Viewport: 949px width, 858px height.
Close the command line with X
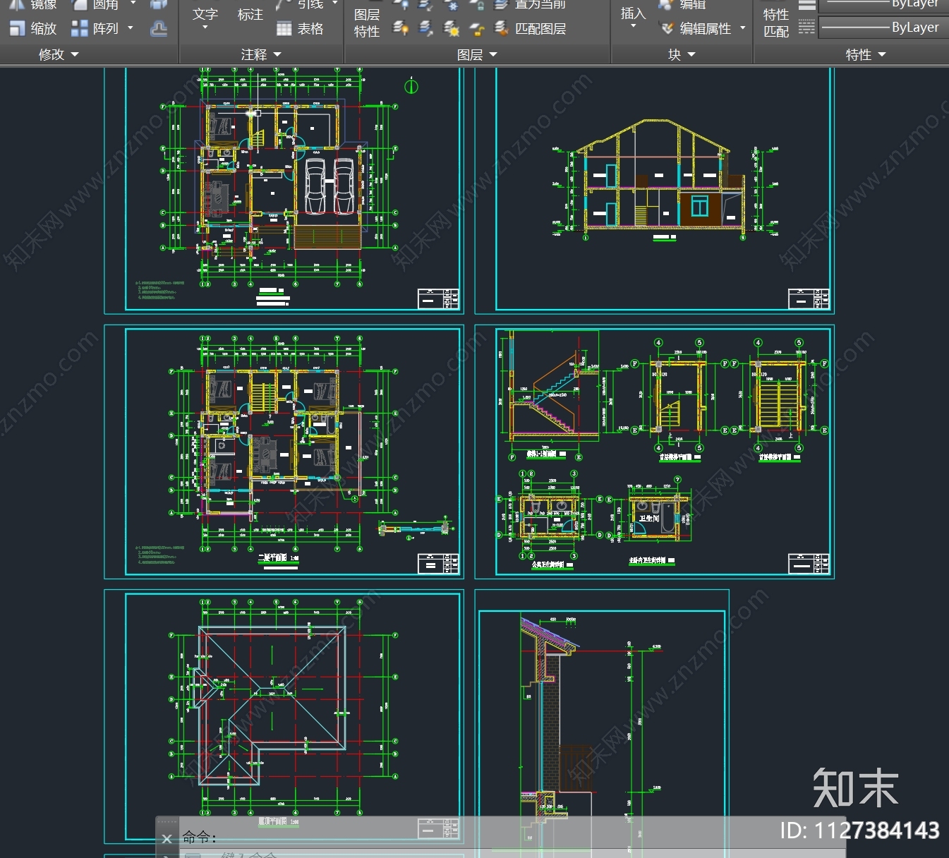click(x=167, y=838)
